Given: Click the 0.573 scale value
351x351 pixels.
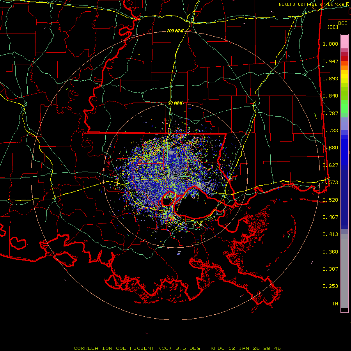Looking at the screenshot, I should click(x=330, y=183).
